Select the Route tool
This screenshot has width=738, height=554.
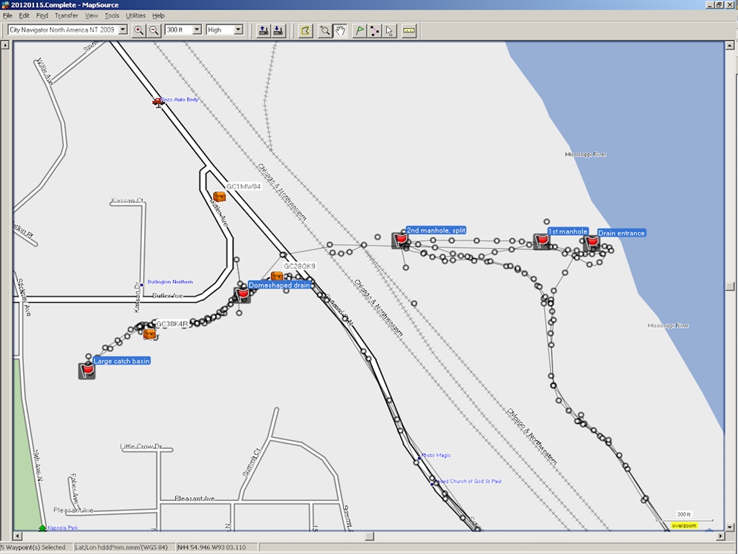click(374, 30)
